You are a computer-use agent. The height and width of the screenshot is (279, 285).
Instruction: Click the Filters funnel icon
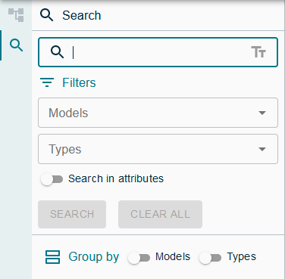click(x=47, y=82)
